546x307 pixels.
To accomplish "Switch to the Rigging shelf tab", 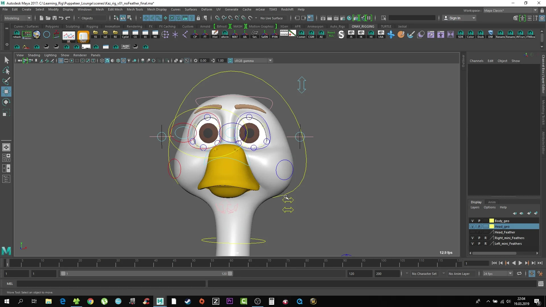I will (x=92, y=26).
